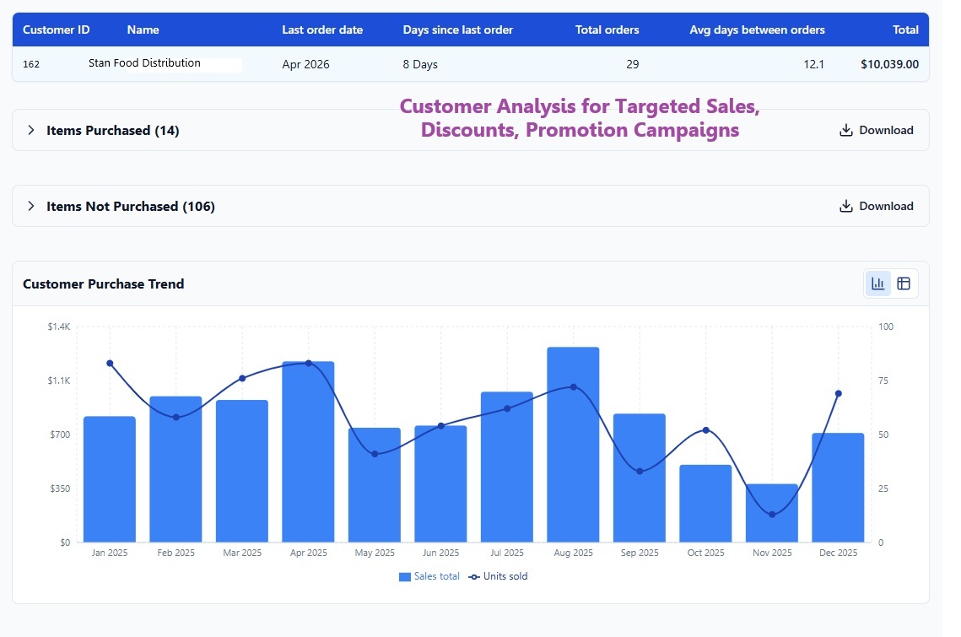Click the Jan 2025 sales bar
This screenshot has height=637, width=961.
(x=110, y=479)
